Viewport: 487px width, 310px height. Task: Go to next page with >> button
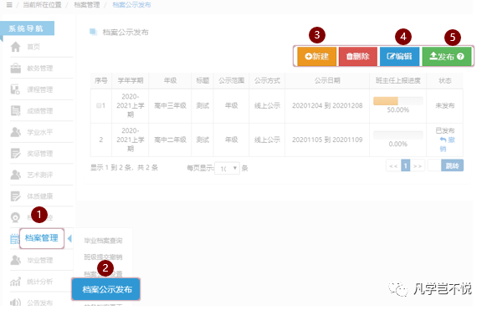click(x=418, y=165)
